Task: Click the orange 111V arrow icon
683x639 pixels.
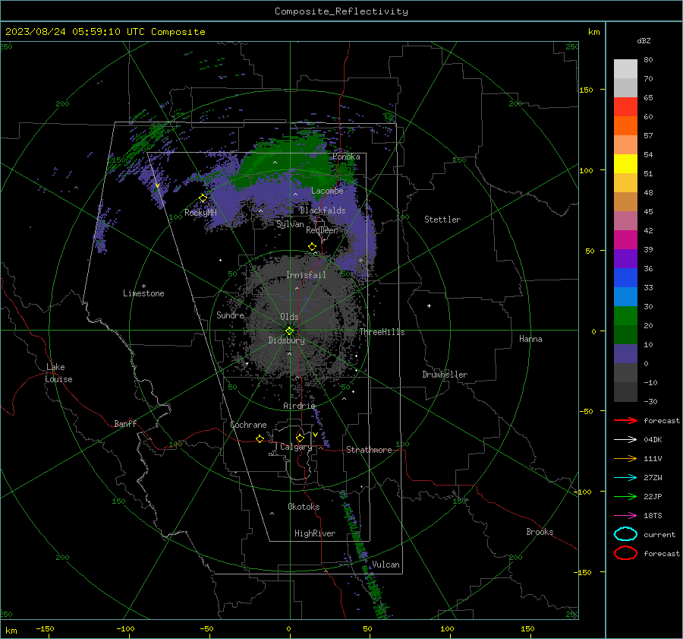Action: pos(625,458)
